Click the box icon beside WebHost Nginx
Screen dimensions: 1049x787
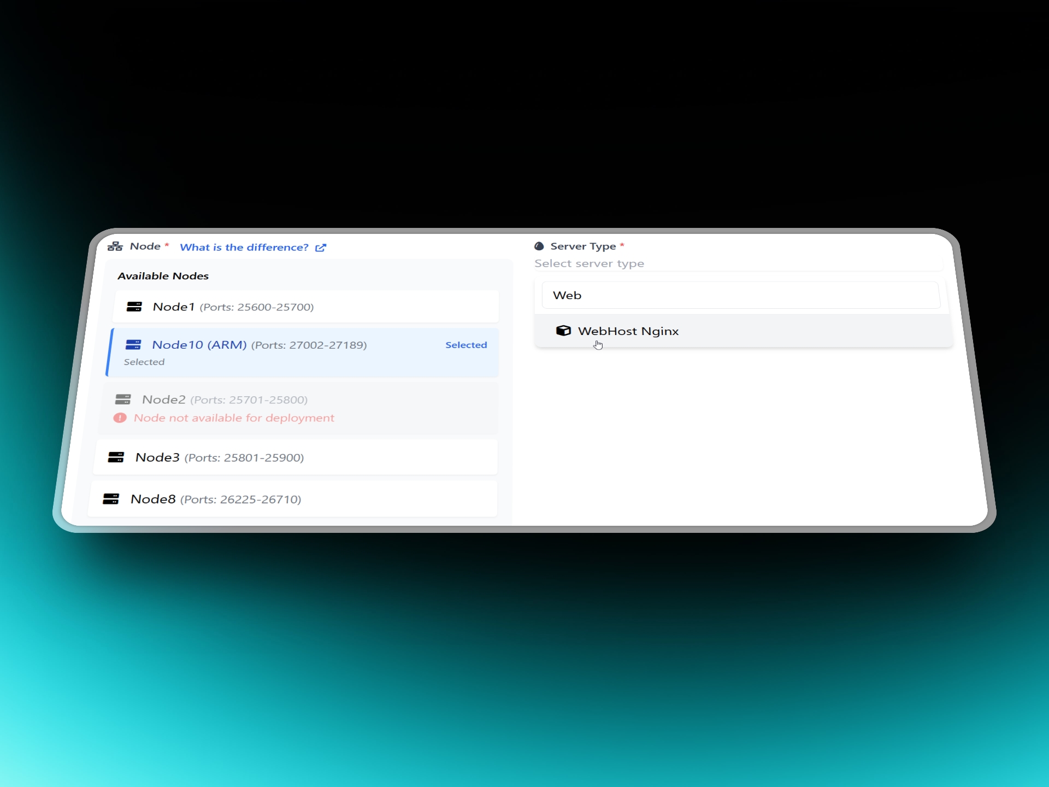click(x=563, y=331)
